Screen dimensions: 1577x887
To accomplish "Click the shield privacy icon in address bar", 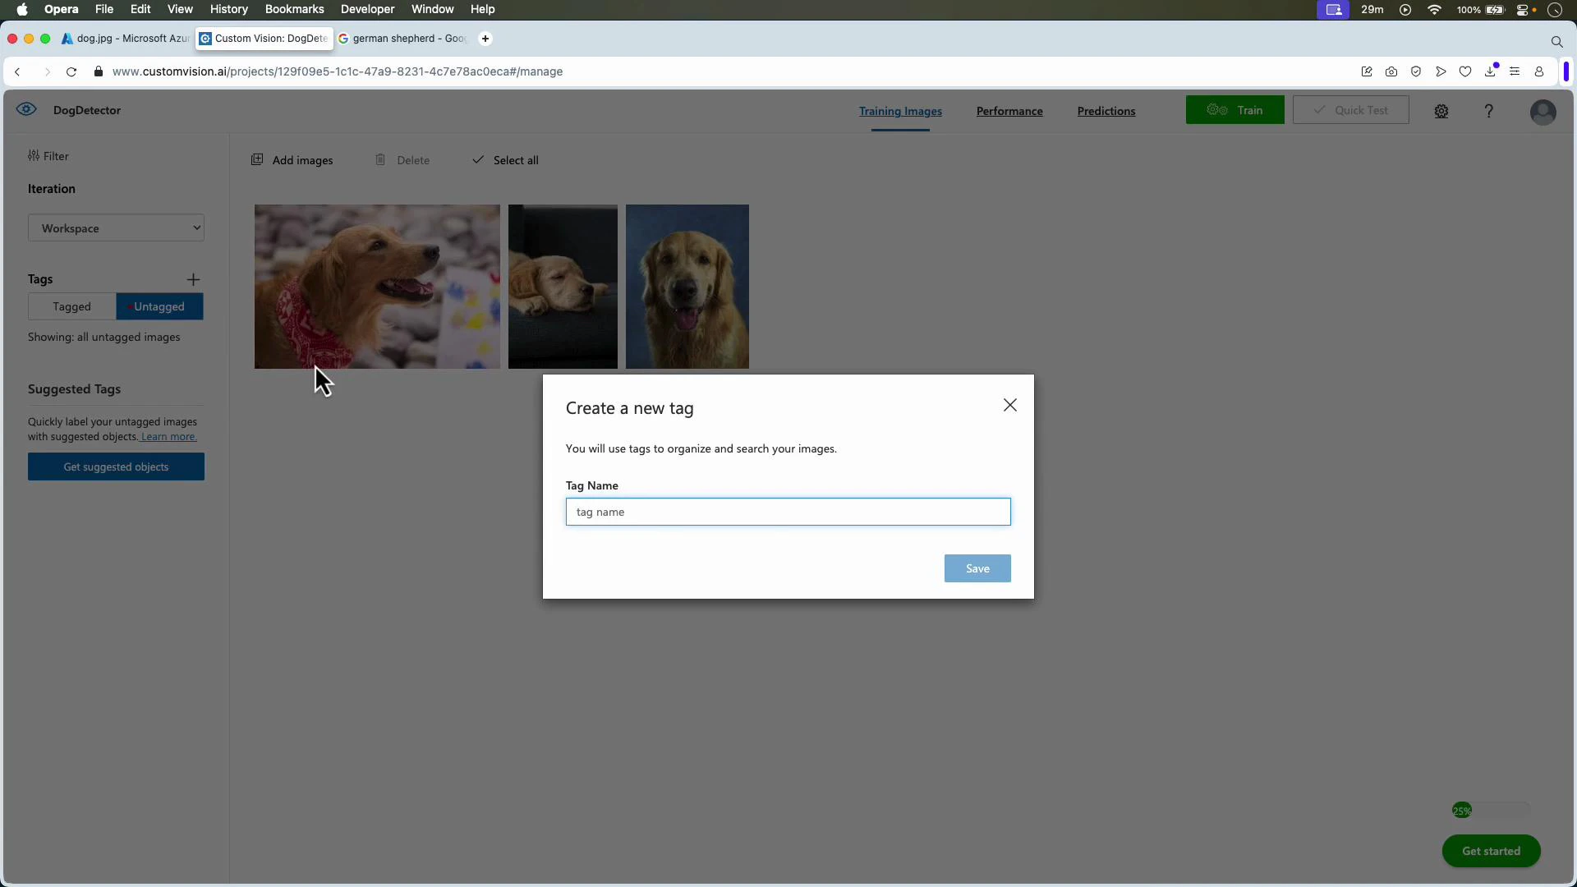I will tap(1416, 71).
